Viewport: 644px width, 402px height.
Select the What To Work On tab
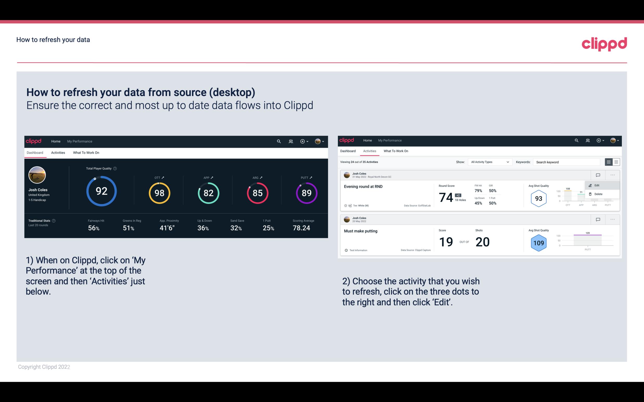86,152
